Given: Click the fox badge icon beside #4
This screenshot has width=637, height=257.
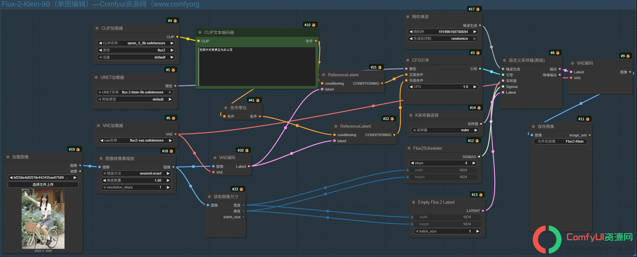Looking at the screenshot, I should click(175, 21).
